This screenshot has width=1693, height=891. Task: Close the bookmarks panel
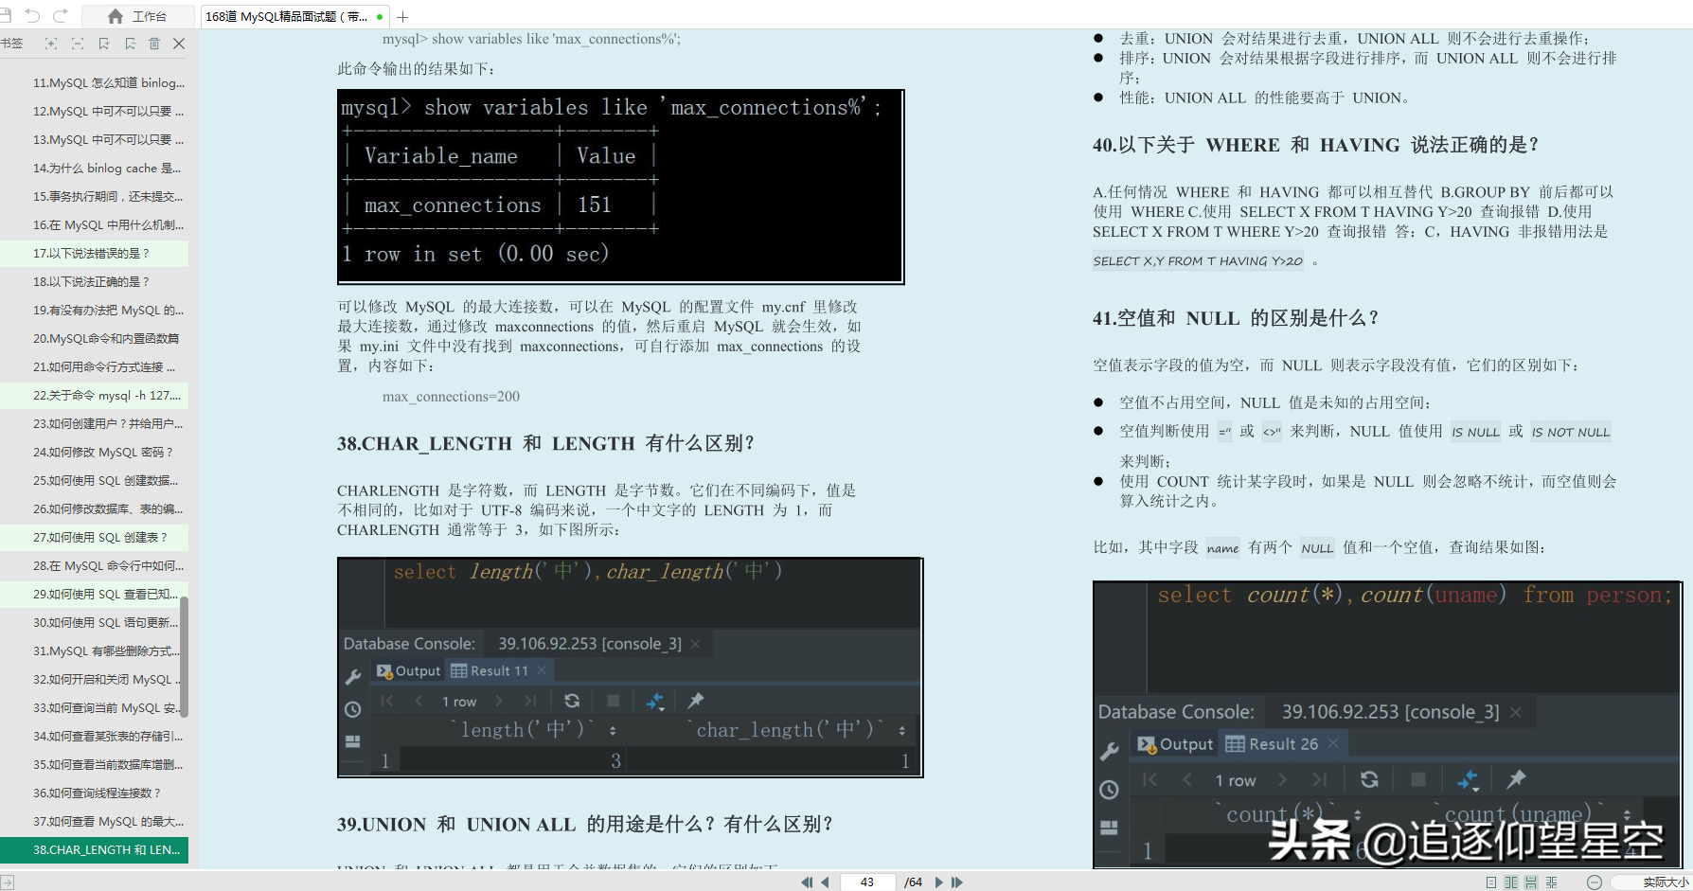coord(179,44)
